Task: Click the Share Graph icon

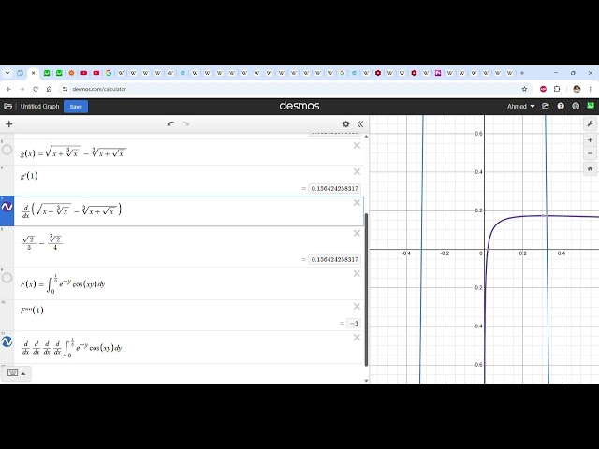Action: 546,106
